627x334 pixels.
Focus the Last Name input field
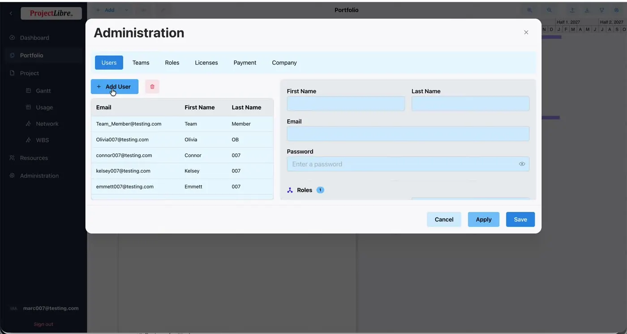[x=470, y=104]
